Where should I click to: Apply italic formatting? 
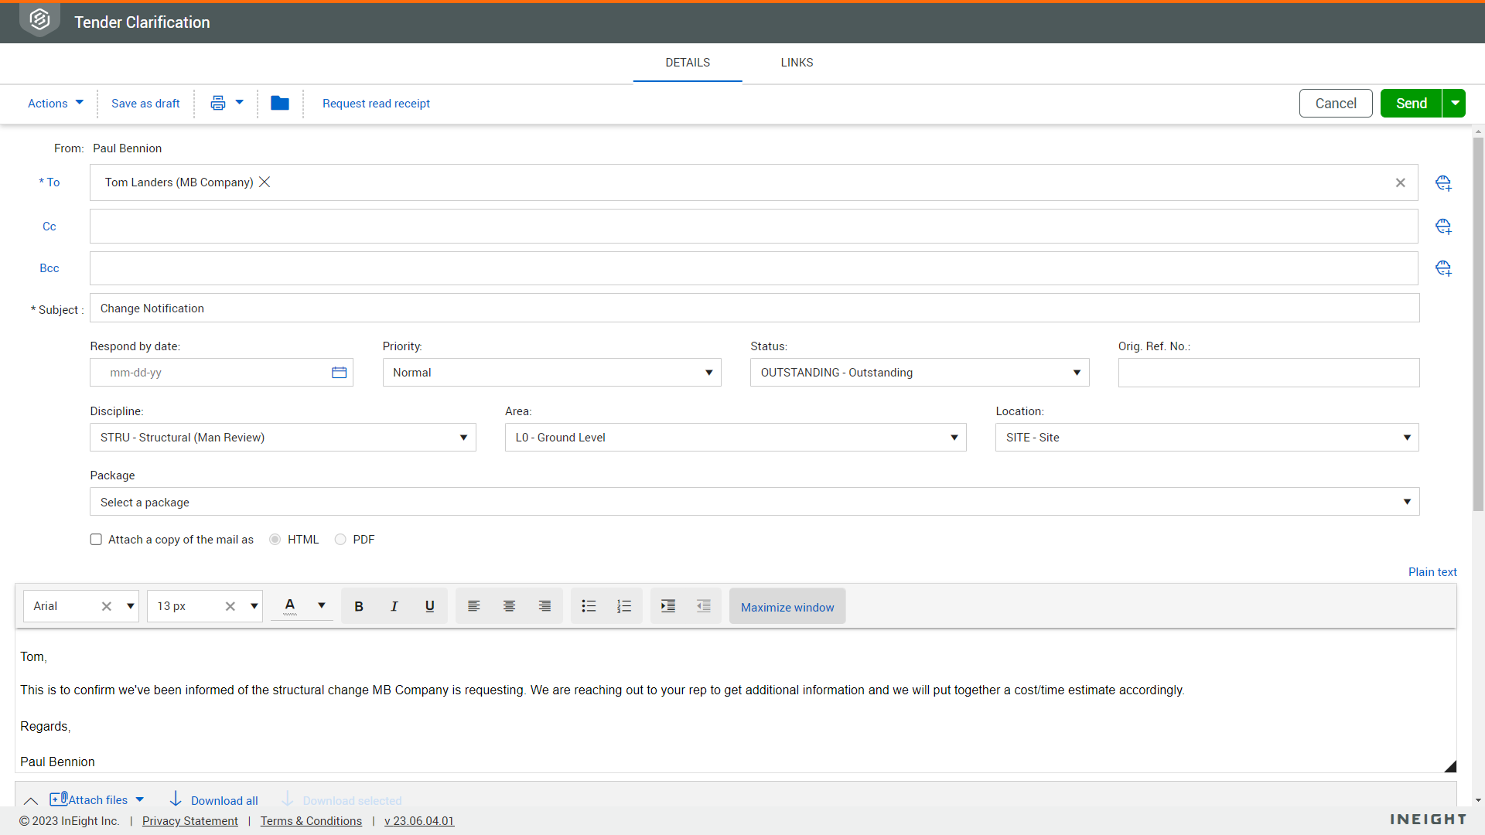(394, 607)
